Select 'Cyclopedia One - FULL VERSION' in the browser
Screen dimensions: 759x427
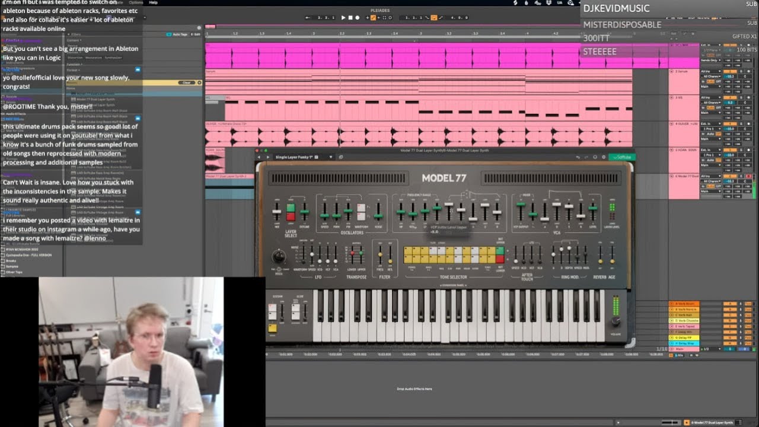tap(28, 255)
